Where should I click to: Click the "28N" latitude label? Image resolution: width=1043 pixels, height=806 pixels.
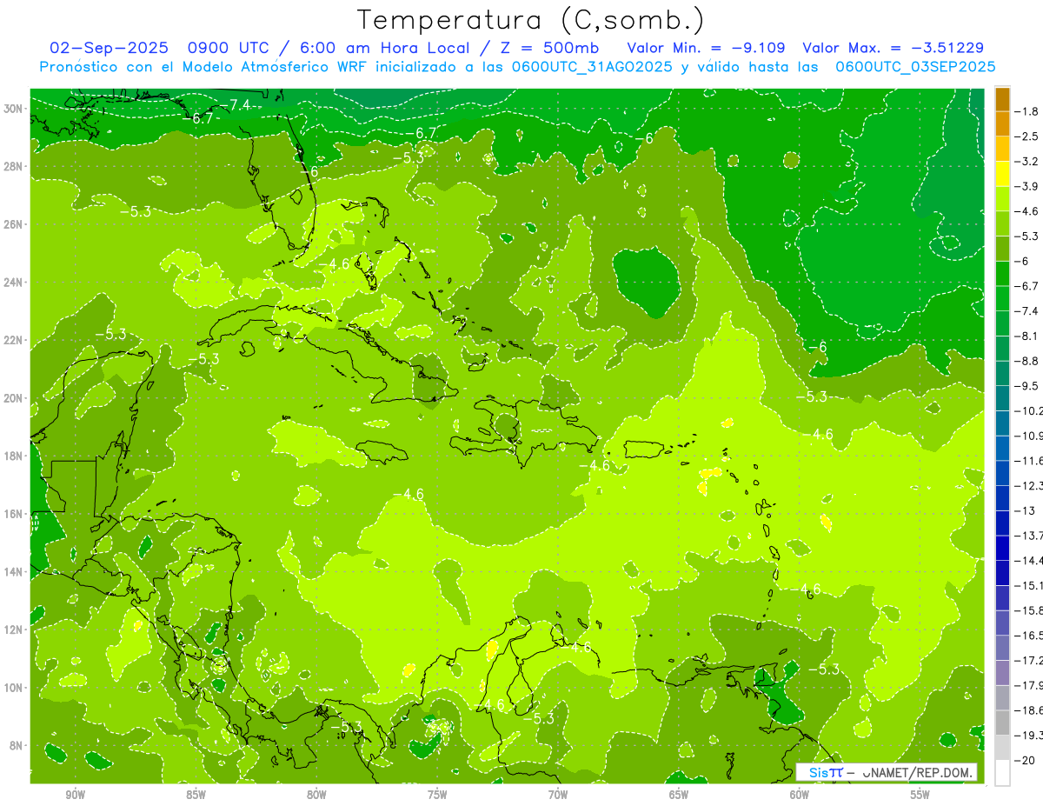[x=13, y=166]
